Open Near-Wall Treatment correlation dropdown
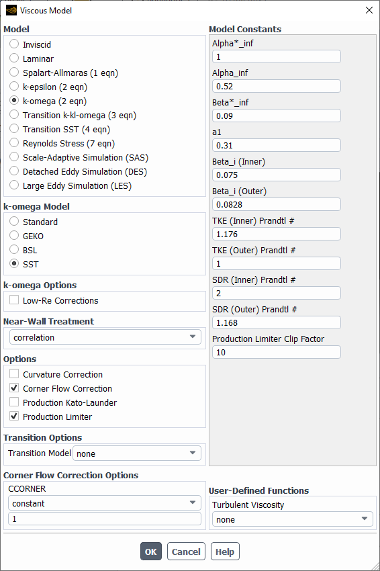 [105, 337]
